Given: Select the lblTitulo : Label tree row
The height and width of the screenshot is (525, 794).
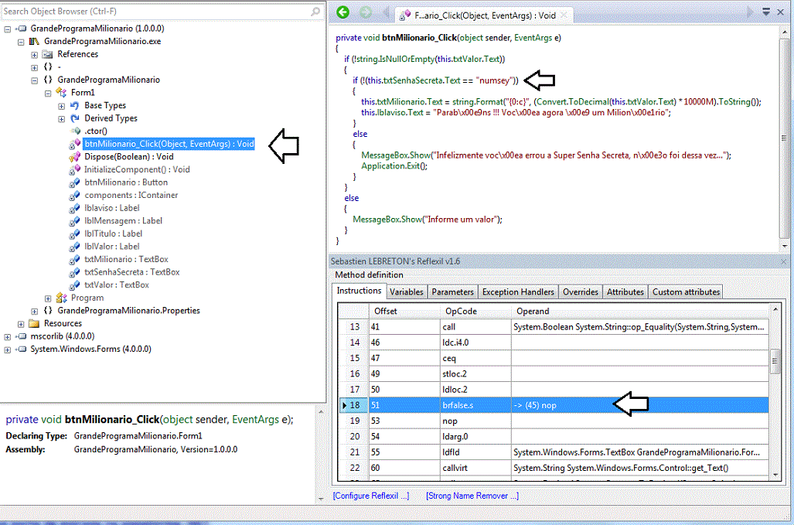Looking at the screenshot, I should [114, 234].
